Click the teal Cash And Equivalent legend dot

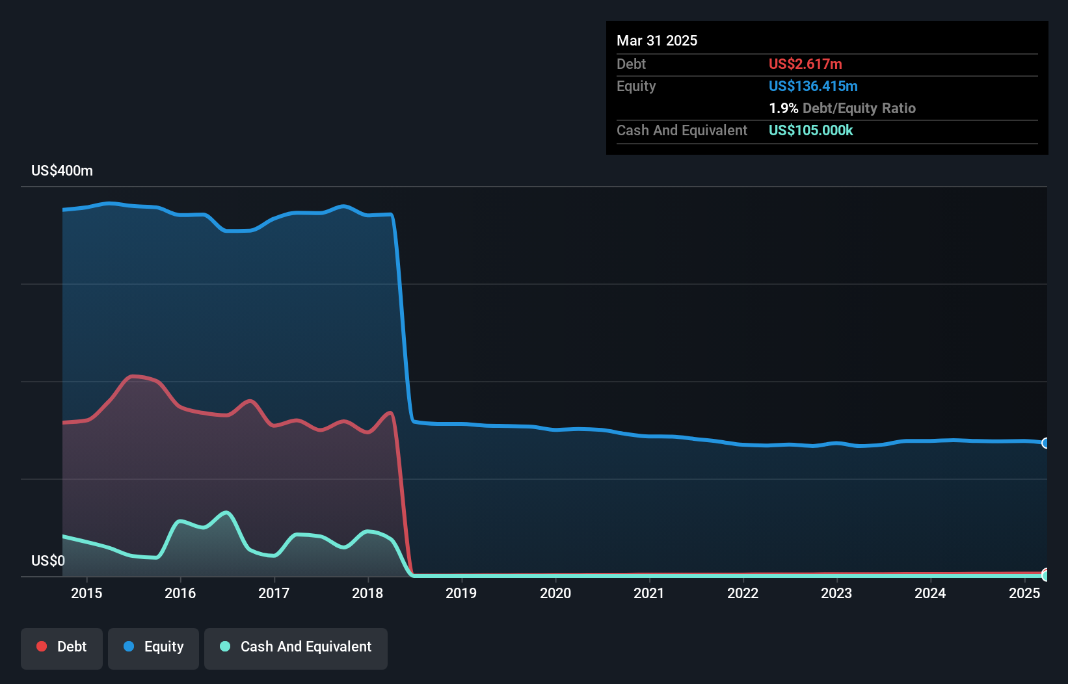coord(225,646)
